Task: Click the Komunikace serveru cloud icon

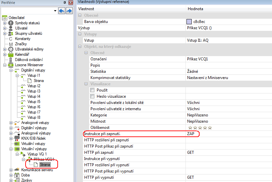Action: (x=17, y=170)
